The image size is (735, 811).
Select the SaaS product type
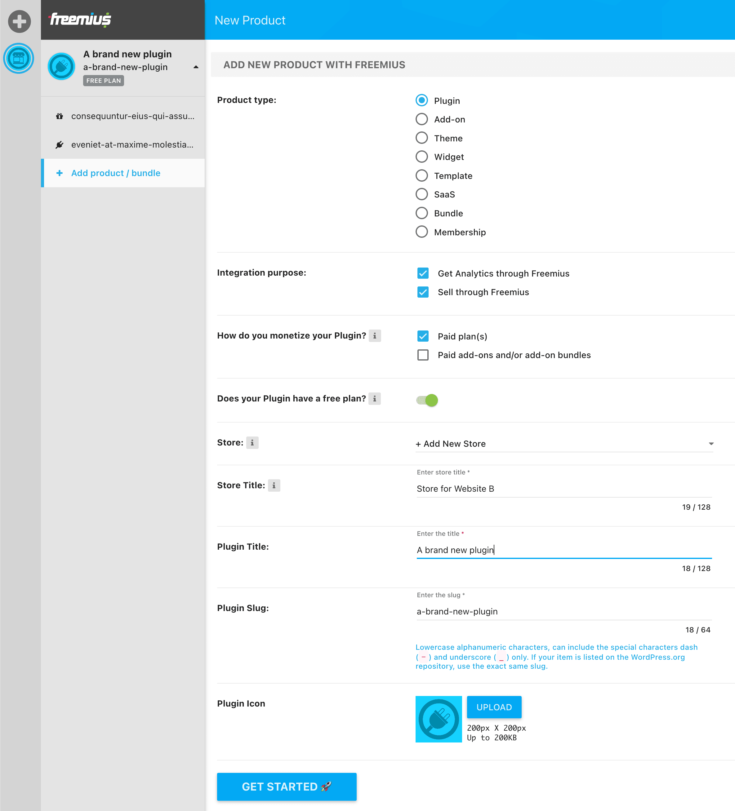[x=421, y=194]
